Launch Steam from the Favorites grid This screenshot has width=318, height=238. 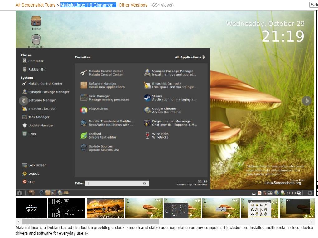pos(170,98)
